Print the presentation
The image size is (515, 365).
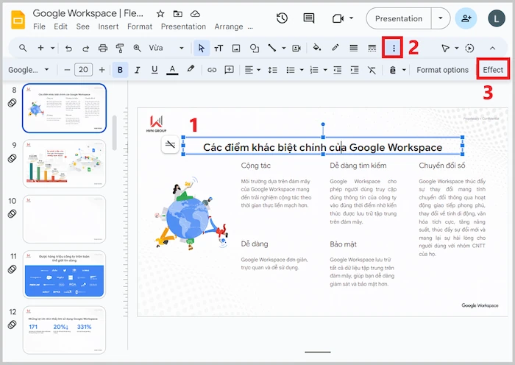coord(103,49)
